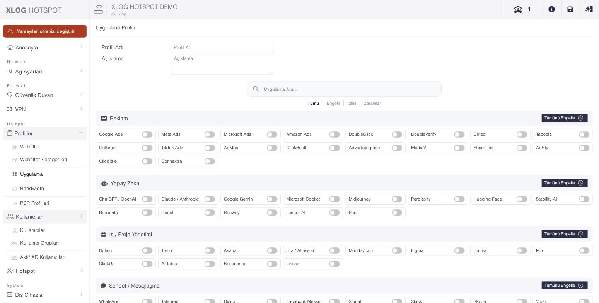
Task: Click the warning triangle in password alert
Action: [10, 31]
